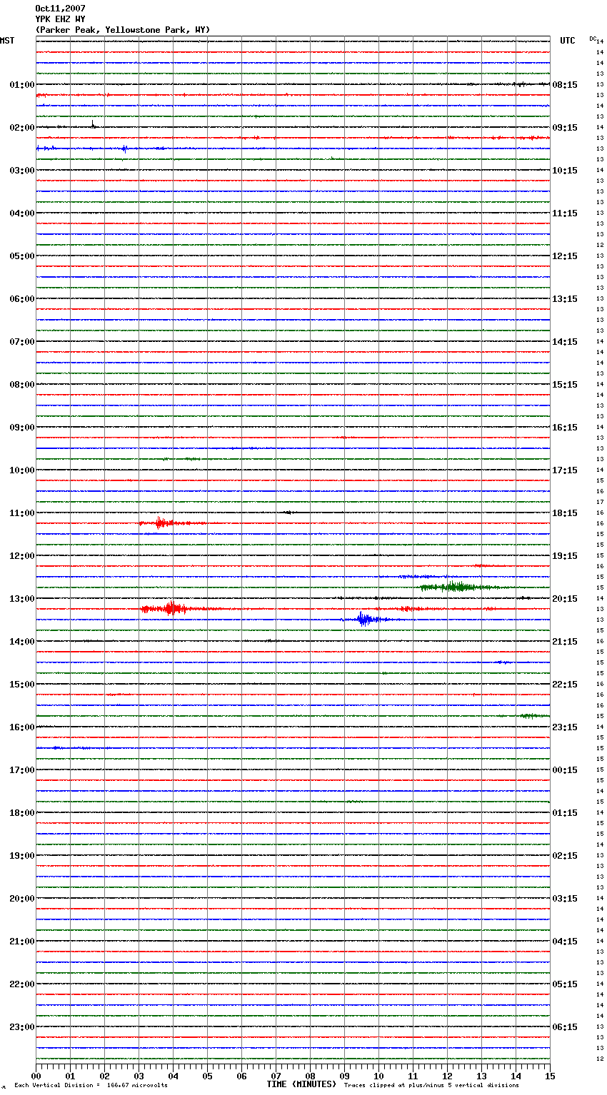Viewport: 607px width, 1095px height.
Task: Click the 16:15 UTC time label
Action: 565,428
